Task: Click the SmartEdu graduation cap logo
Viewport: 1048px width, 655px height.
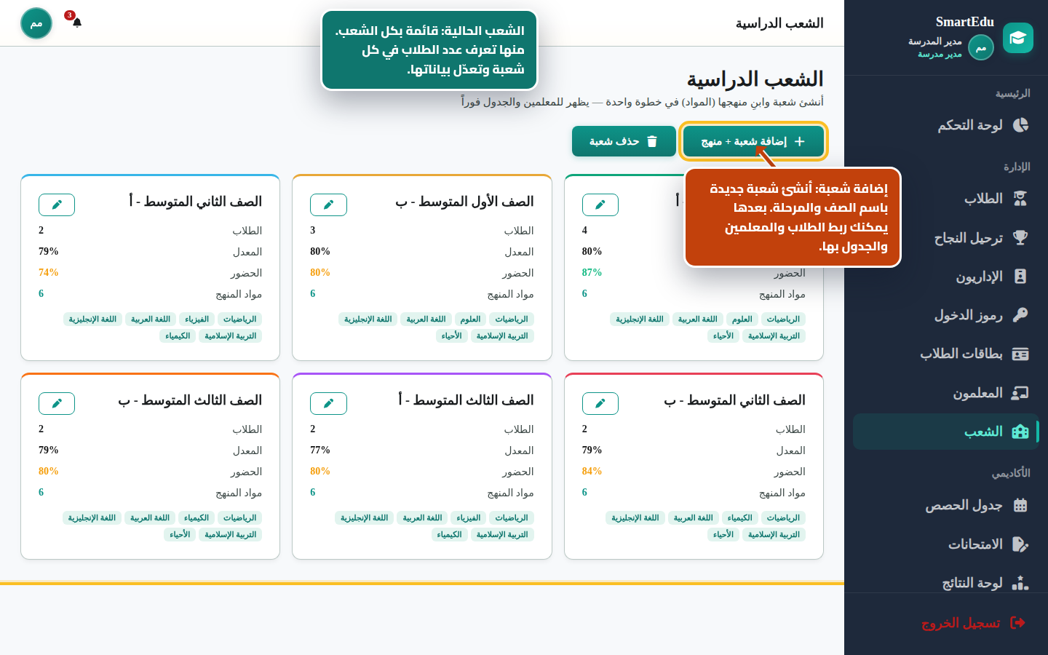Action: (1017, 38)
